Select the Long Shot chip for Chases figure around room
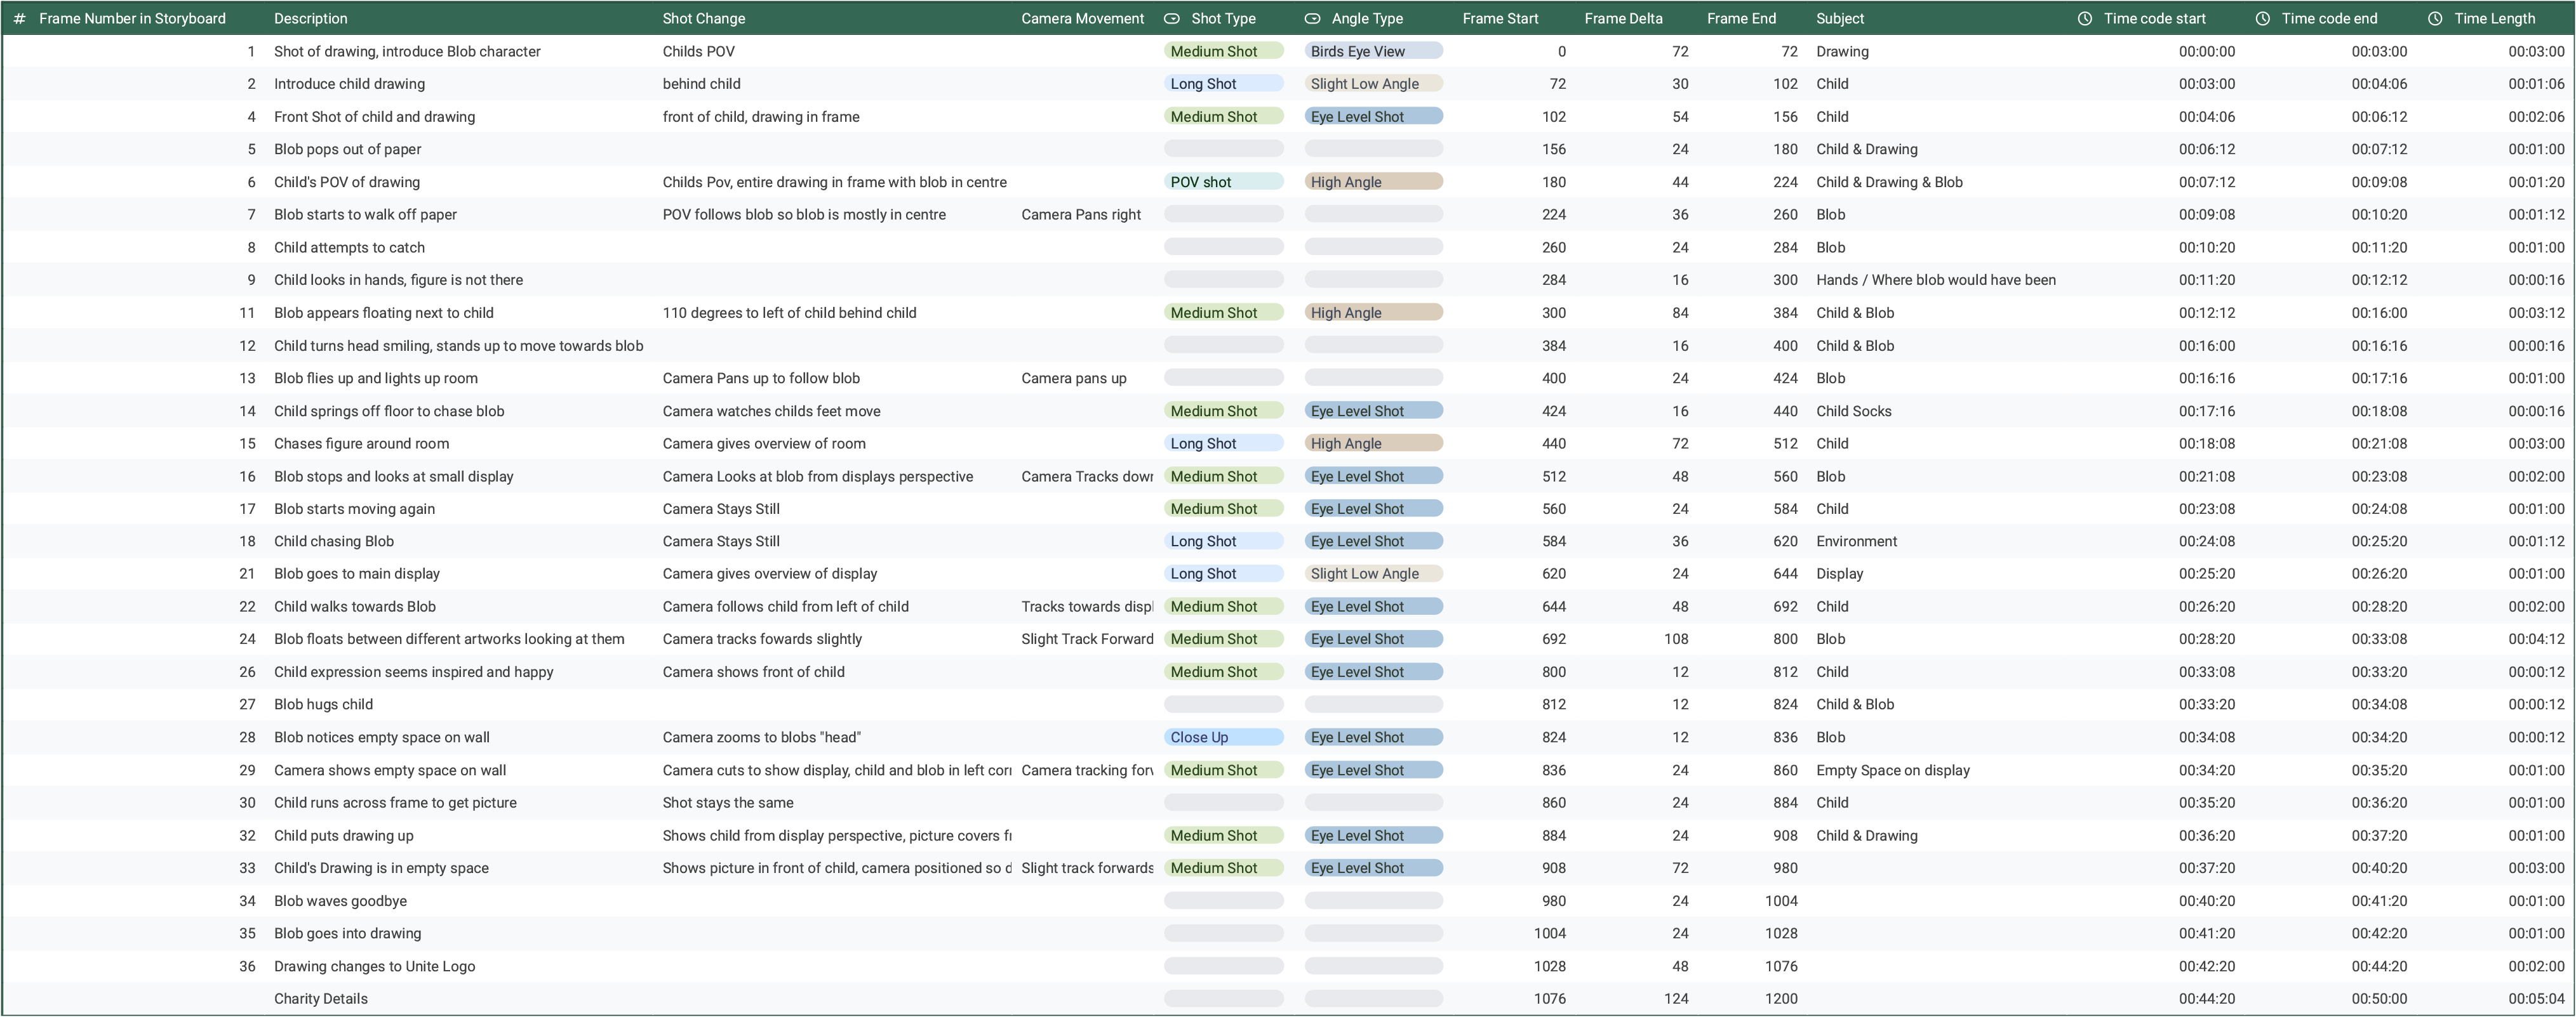 click(1222, 443)
